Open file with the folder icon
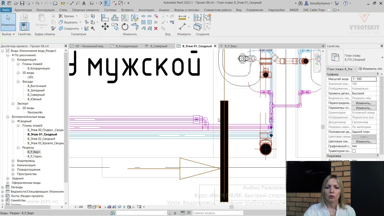 click(x=16, y=3)
